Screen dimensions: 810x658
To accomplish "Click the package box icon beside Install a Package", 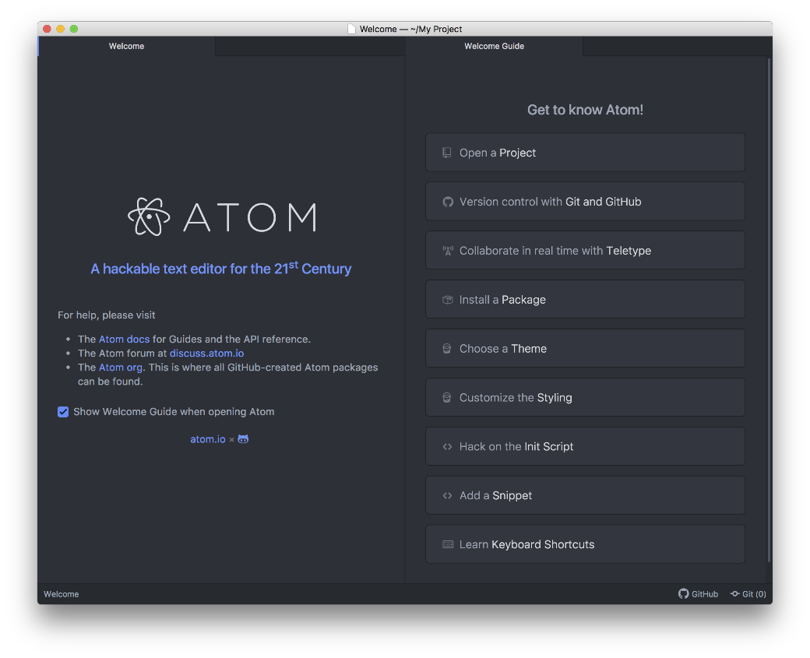I will click(x=448, y=300).
